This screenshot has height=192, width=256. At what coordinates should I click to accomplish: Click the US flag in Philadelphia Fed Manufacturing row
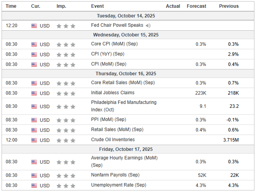click(x=34, y=106)
